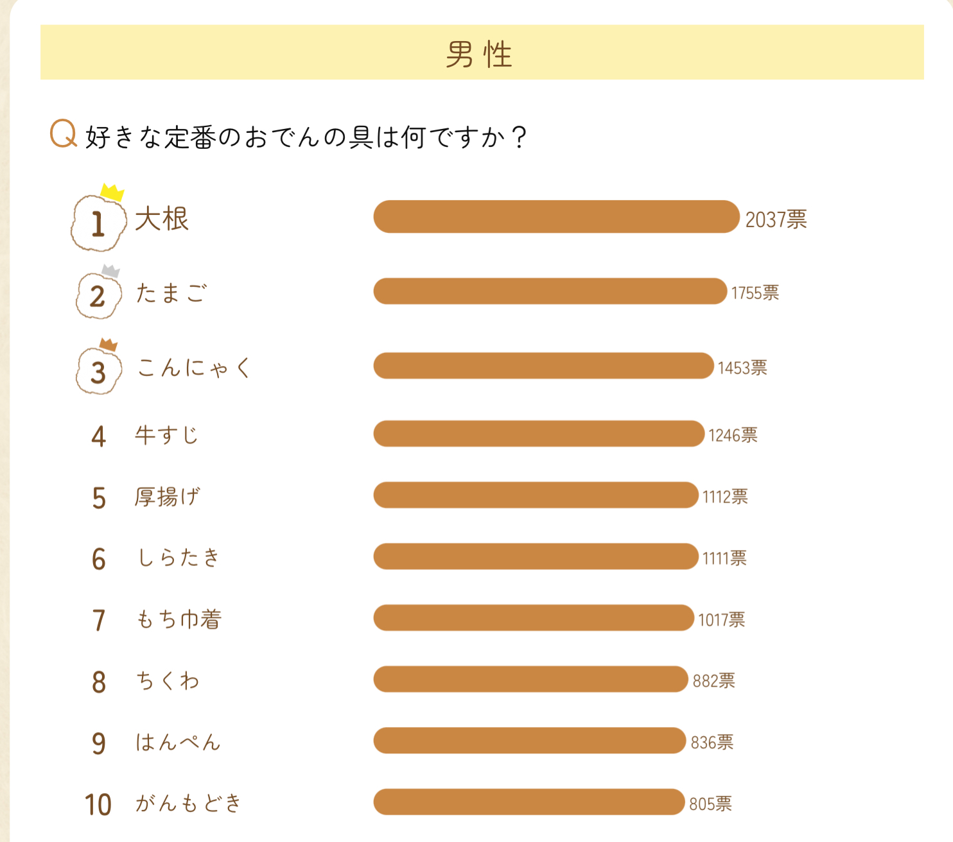Click the silver crown rank 2 badge

[98, 295]
